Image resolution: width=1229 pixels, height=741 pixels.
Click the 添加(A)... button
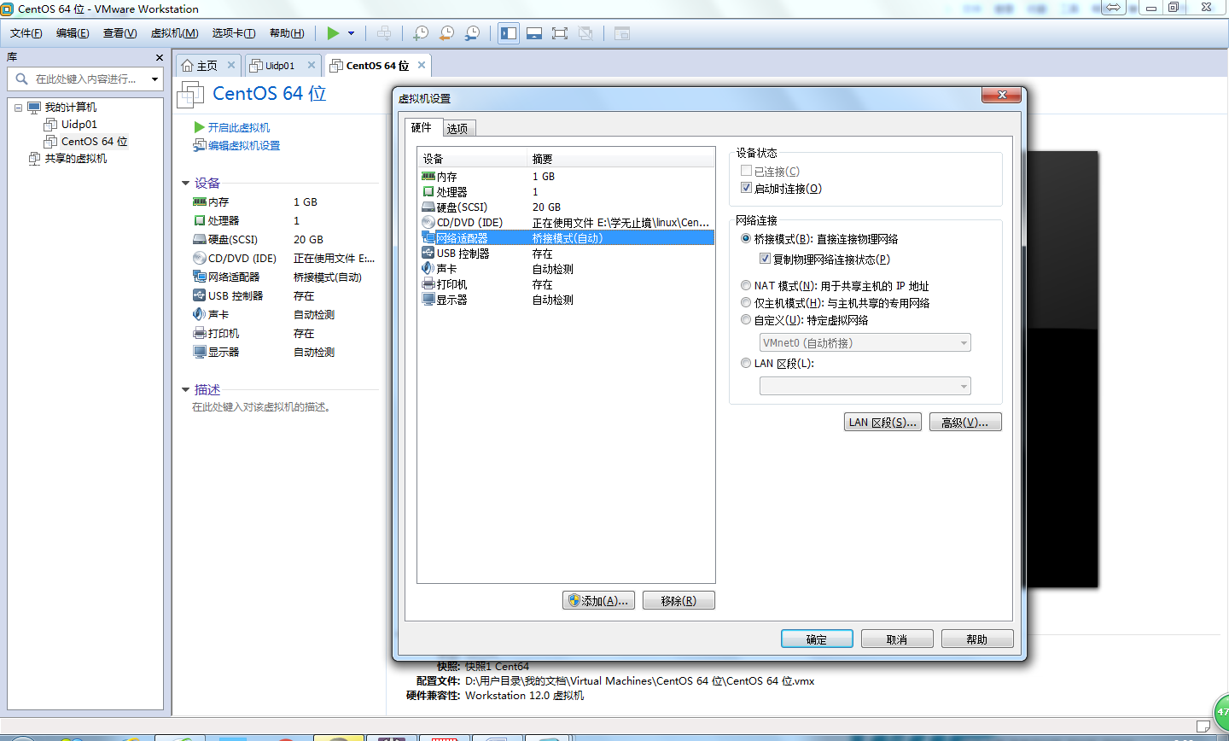coord(598,600)
